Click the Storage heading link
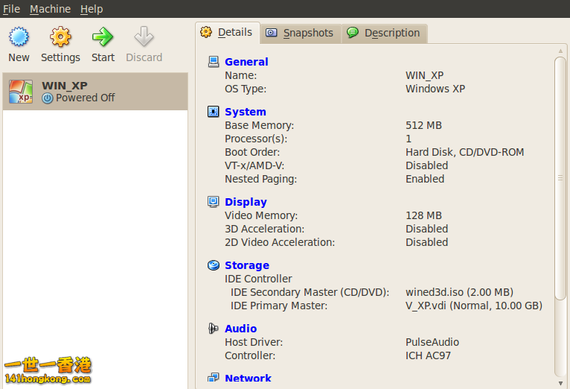Image resolution: width=570 pixels, height=389 pixels. (x=247, y=265)
